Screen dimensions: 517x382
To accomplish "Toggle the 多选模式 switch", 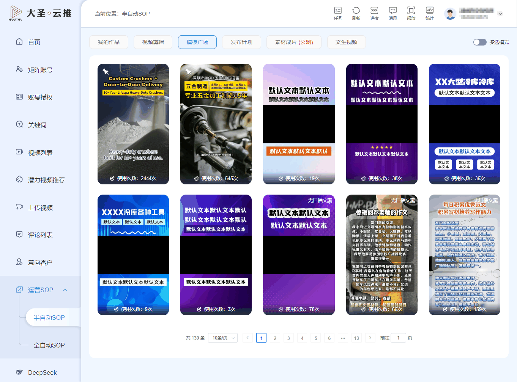I will 480,42.
